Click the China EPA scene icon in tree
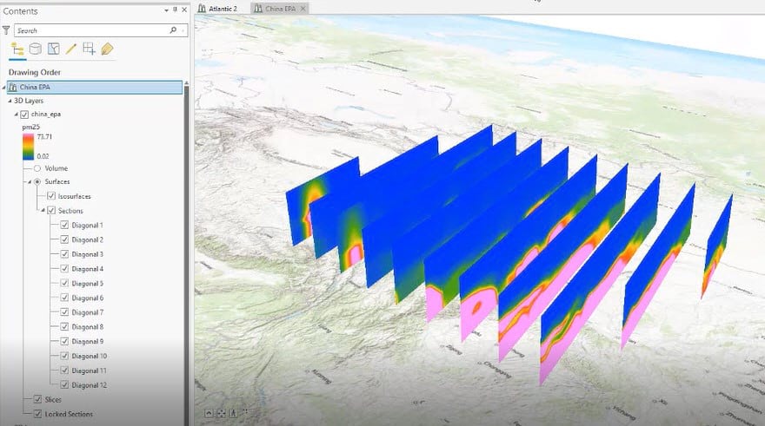The image size is (765, 426). click(13, 87)
